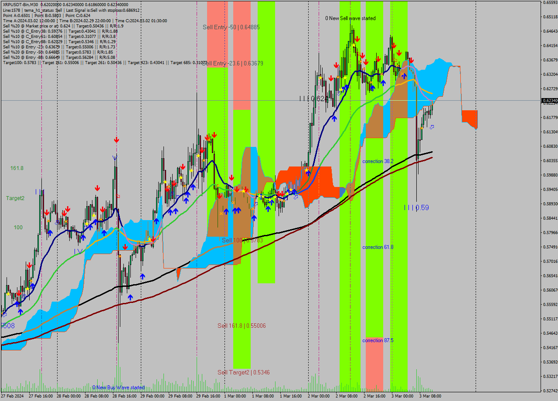The width and height of the screenshot is (558, 401).
Task: Click the current price tag 0.6234
Action: (x=550, y=100)
